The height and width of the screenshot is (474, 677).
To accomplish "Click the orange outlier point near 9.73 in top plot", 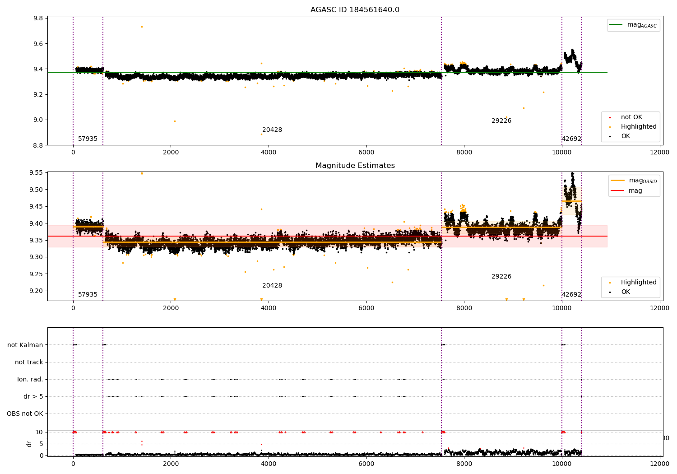I will pyautogui.click(x=142, y=27).
